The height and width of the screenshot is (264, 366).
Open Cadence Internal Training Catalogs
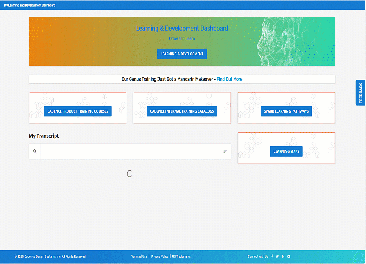click(182, 111)
